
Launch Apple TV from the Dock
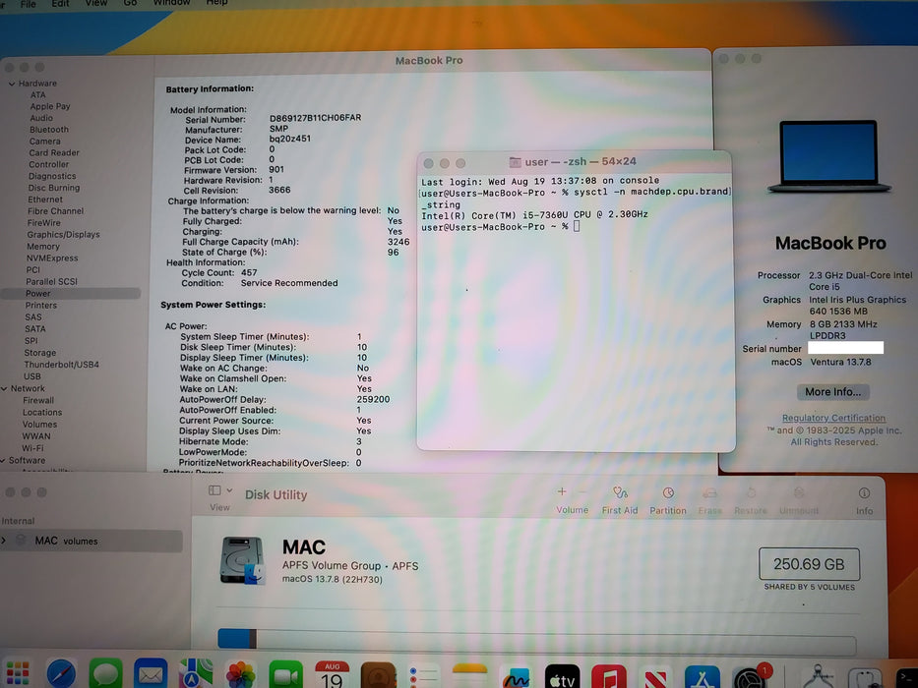[562, 676]
